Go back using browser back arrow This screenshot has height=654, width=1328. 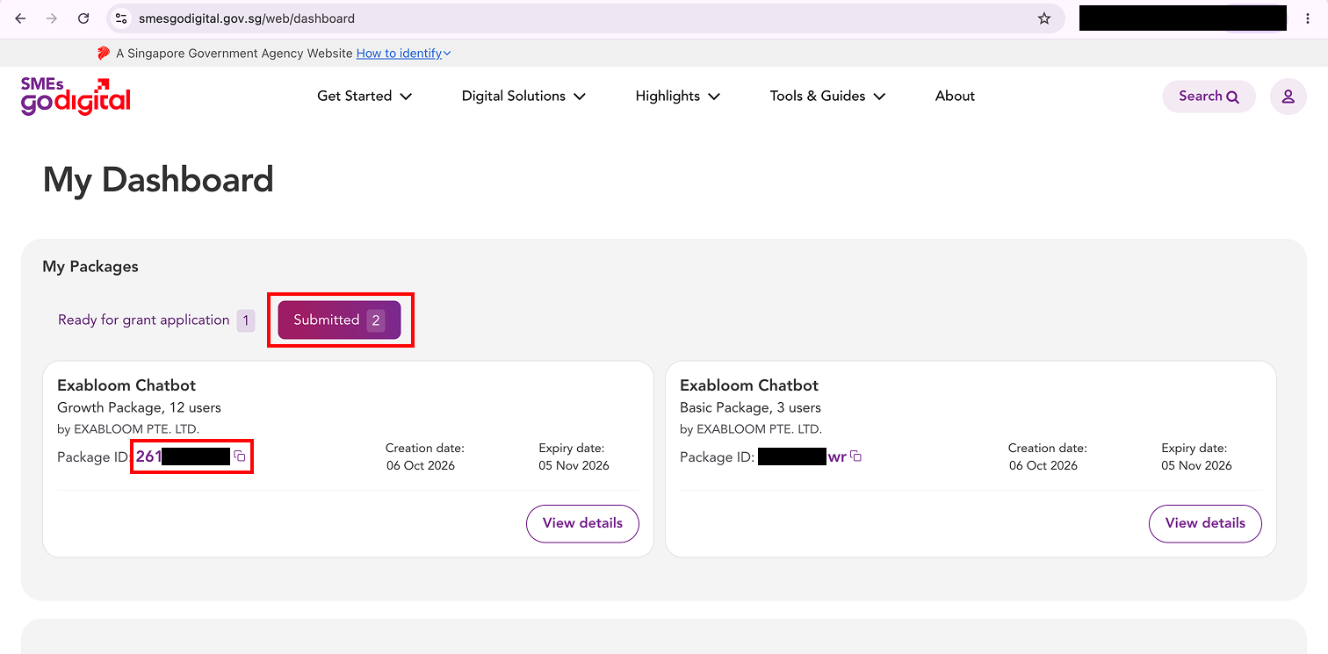pyautogui.click(x=20, y=18)
